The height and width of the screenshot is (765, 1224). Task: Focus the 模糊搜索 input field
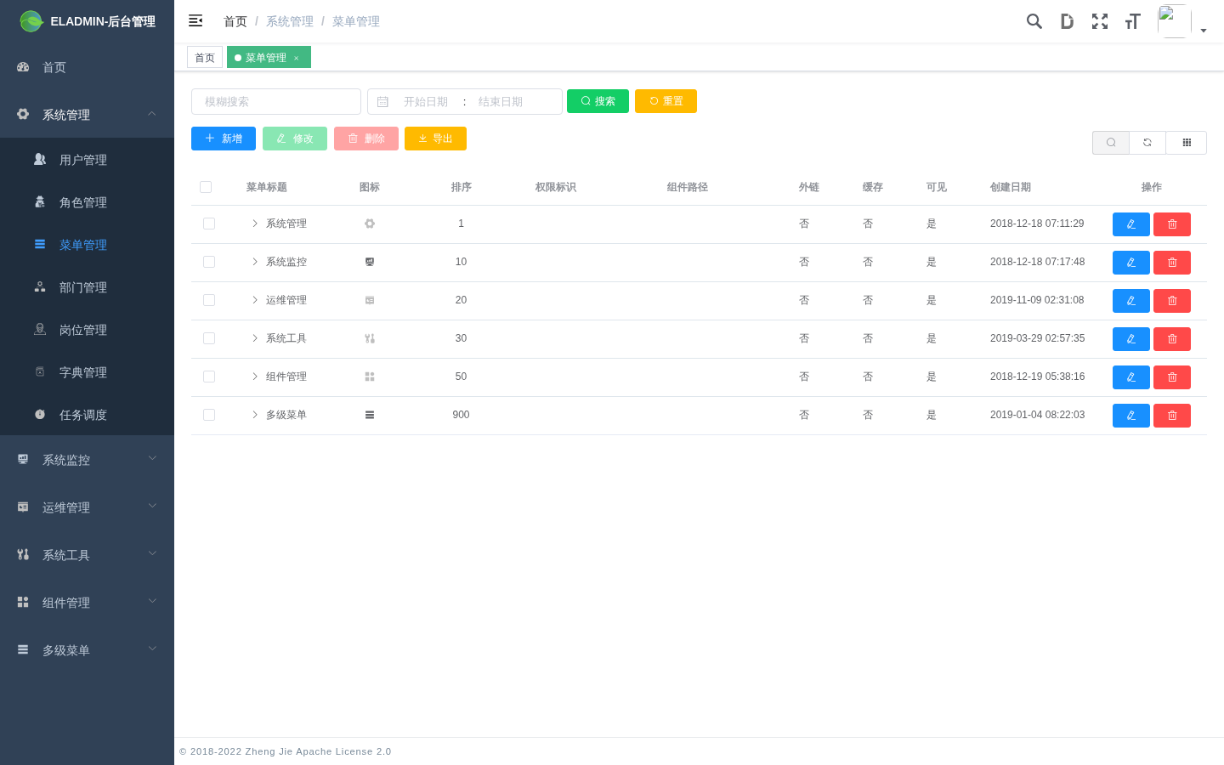[x=276, y=101]
